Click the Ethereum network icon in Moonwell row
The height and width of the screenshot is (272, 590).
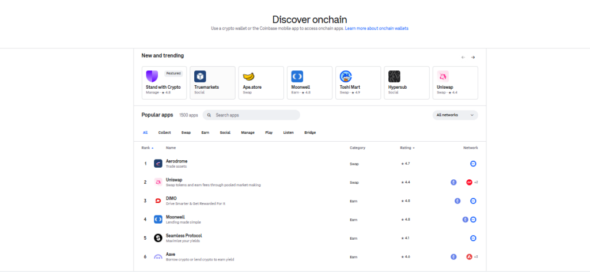tap(466, 220)
